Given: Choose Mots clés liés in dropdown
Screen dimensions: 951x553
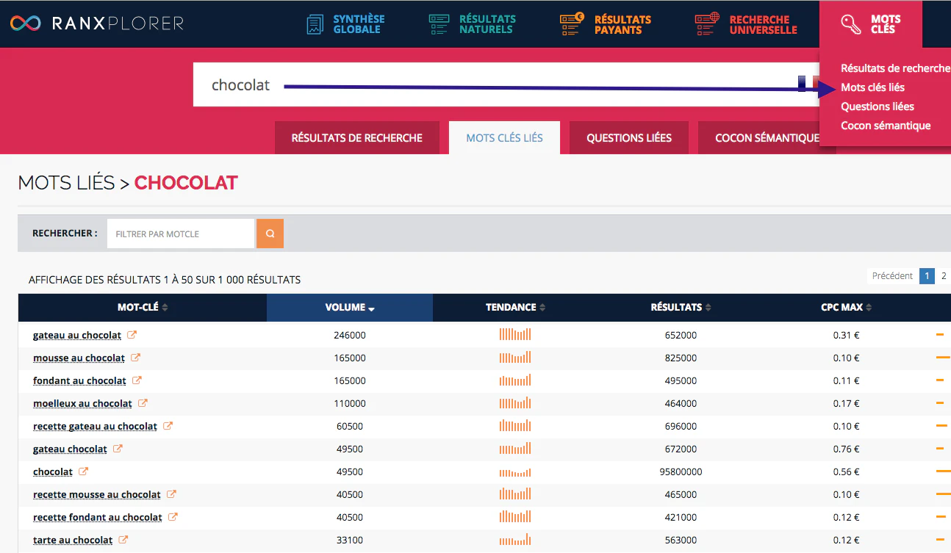Looking at the screenshot, I should pyautogui.click(x=872, y=87).
